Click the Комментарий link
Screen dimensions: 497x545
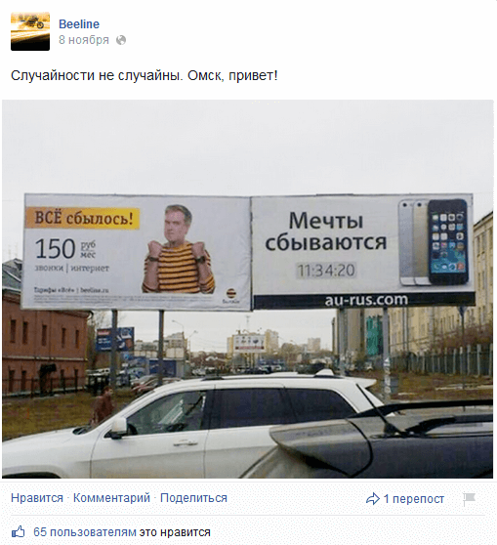coord(111,498)
